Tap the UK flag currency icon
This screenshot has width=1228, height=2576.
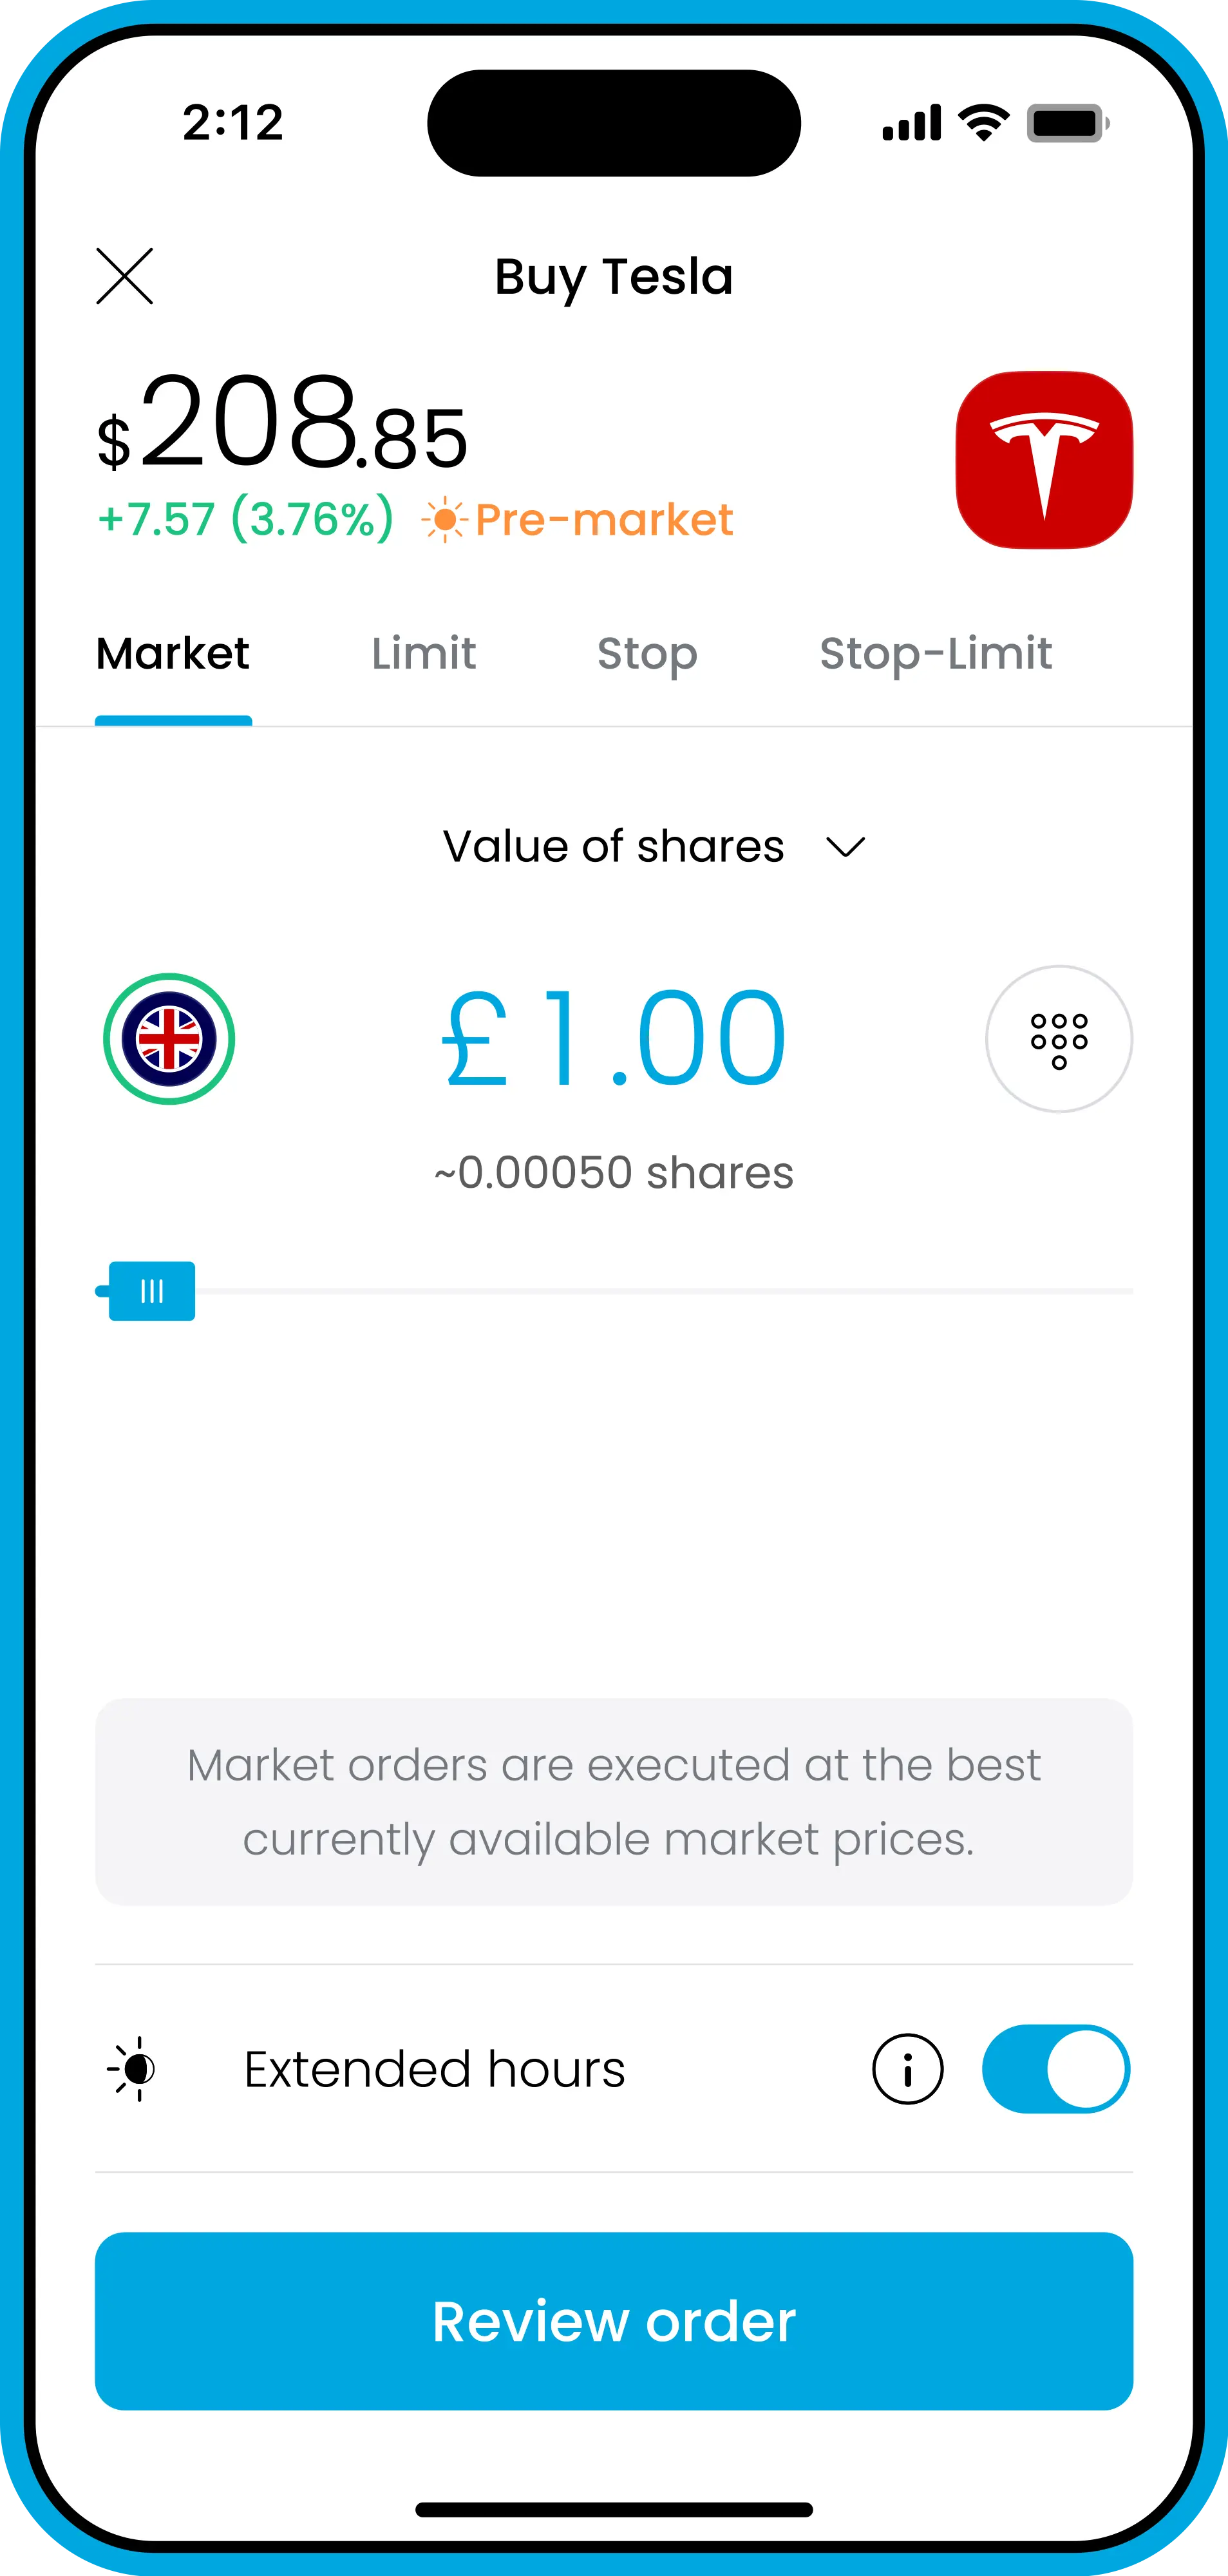(x=169, y=1039)
